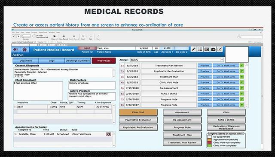275x157 pixels.
Task: Toggle green Y on Re-Assessment 7/19/2018 row
Action: click(x=241, y=88)
